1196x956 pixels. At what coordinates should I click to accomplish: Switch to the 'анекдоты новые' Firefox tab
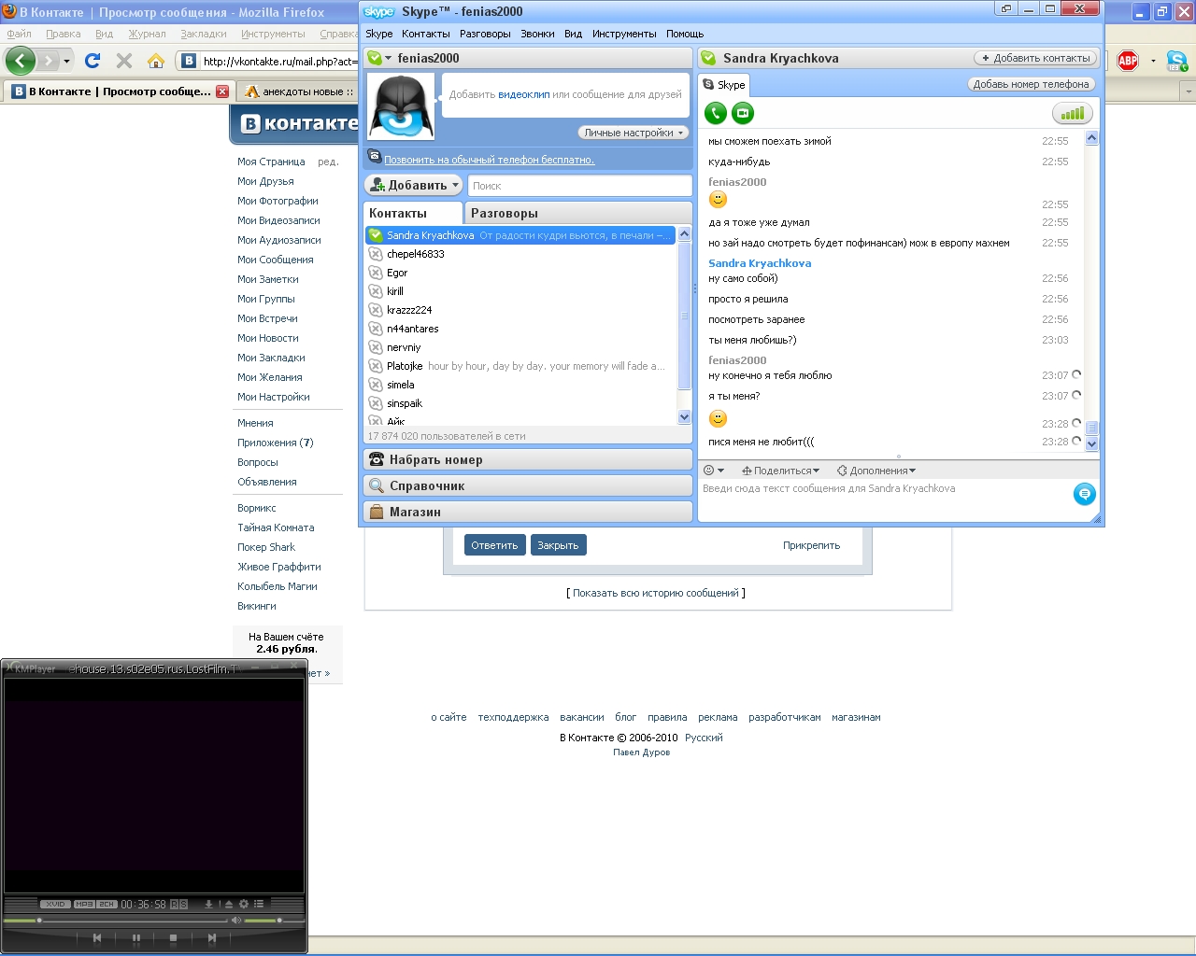point(299,91)
